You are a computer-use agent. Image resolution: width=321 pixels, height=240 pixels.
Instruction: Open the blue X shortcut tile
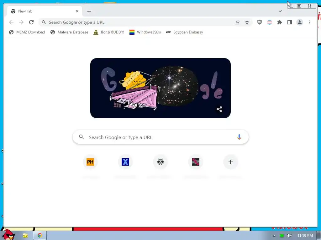click(x=125, y=162)
